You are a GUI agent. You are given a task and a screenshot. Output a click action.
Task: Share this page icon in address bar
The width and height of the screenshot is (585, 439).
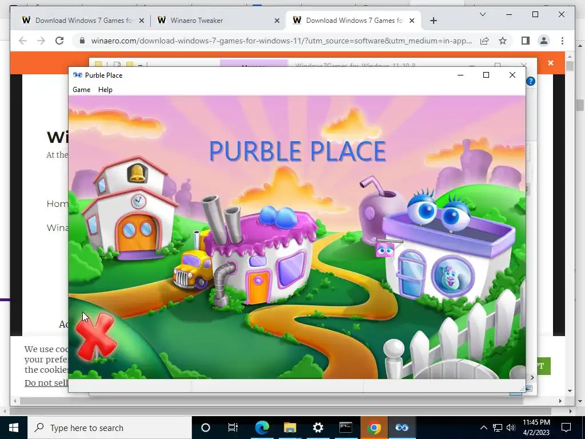click(484, 41)
